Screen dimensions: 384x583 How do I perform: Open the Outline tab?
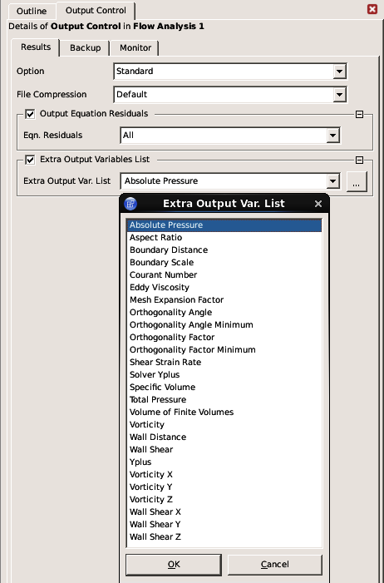tap(32, 11)
